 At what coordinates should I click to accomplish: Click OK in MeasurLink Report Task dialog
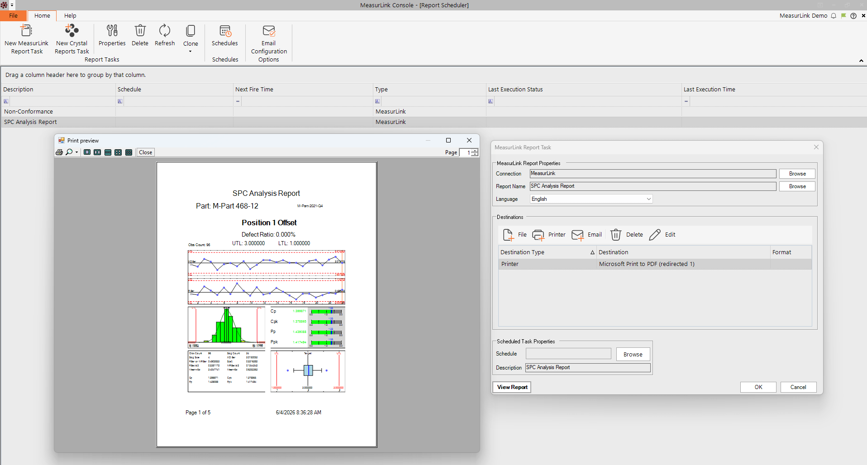tap(758, 387)
